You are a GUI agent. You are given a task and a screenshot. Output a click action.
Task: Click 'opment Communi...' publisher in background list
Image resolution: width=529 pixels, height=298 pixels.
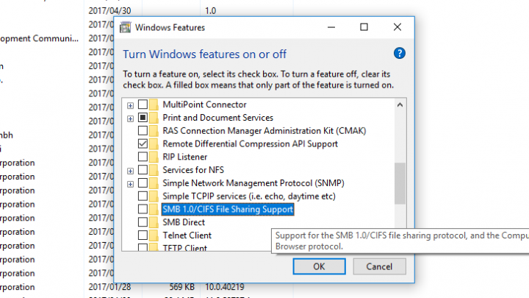[x=39, y=38]
